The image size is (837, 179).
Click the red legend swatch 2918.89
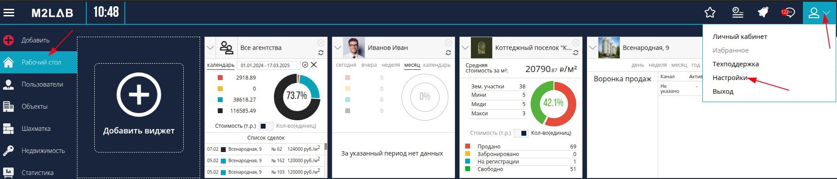220,78
